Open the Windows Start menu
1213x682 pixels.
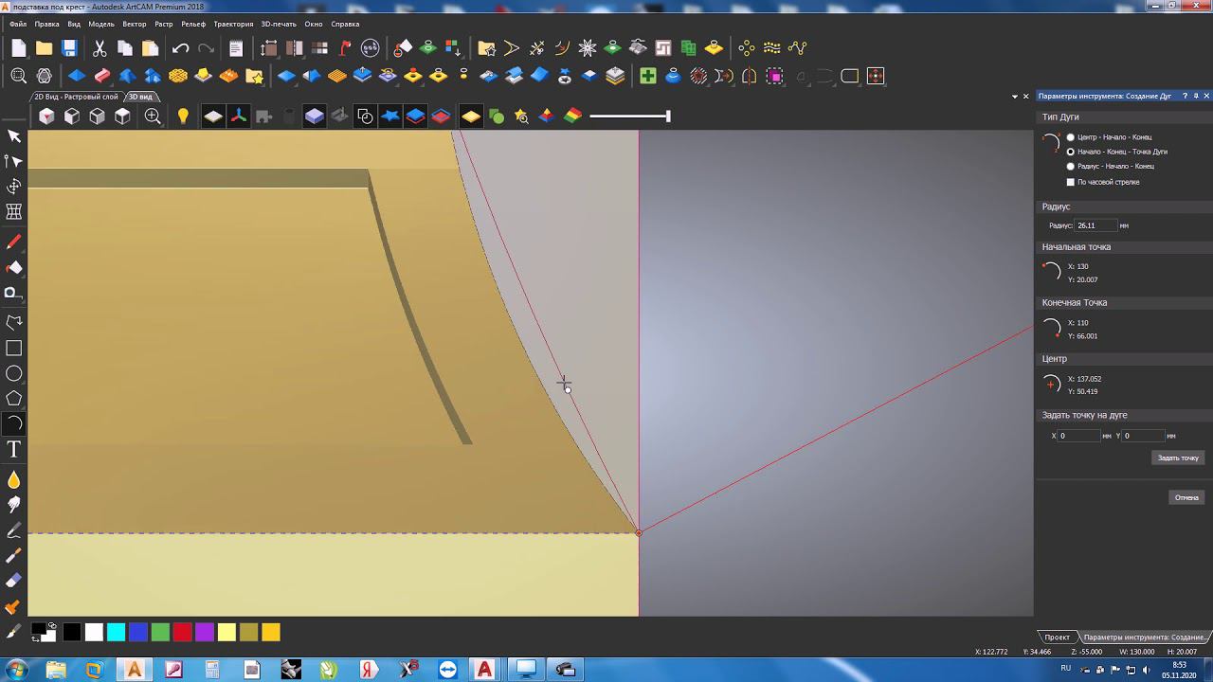point(16,670)
